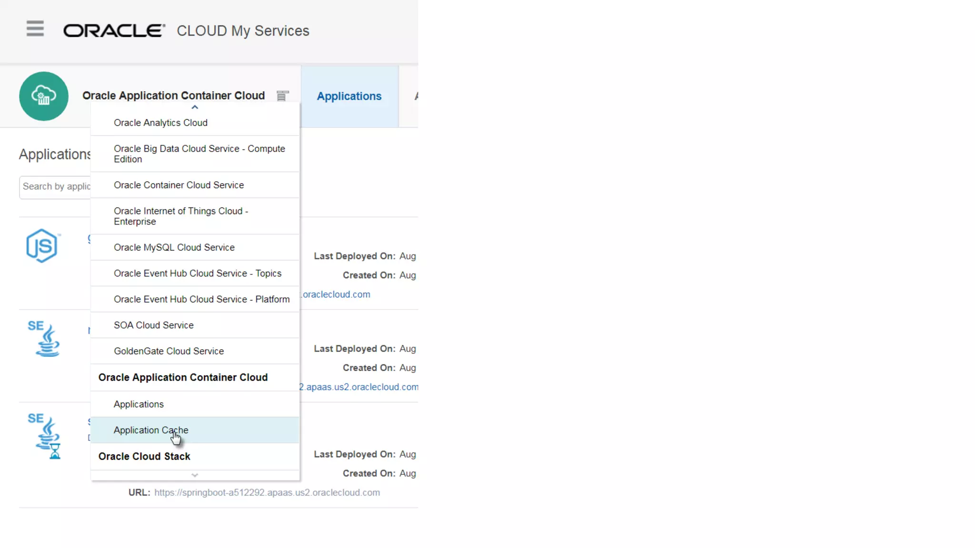Click the Search by application field
Viewport: 975px width, 548px height.
[55, 186]
